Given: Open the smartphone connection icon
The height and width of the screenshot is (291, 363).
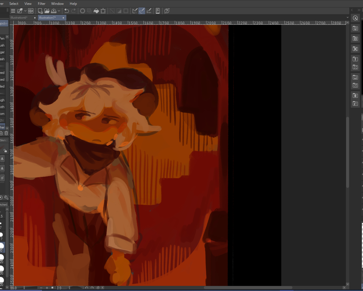Looking at the screenshot, I should coord(158,11).
